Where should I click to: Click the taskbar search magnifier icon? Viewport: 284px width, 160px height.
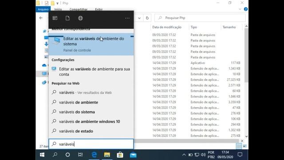55,155
